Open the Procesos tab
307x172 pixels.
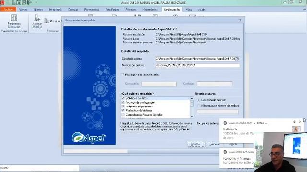131,10
